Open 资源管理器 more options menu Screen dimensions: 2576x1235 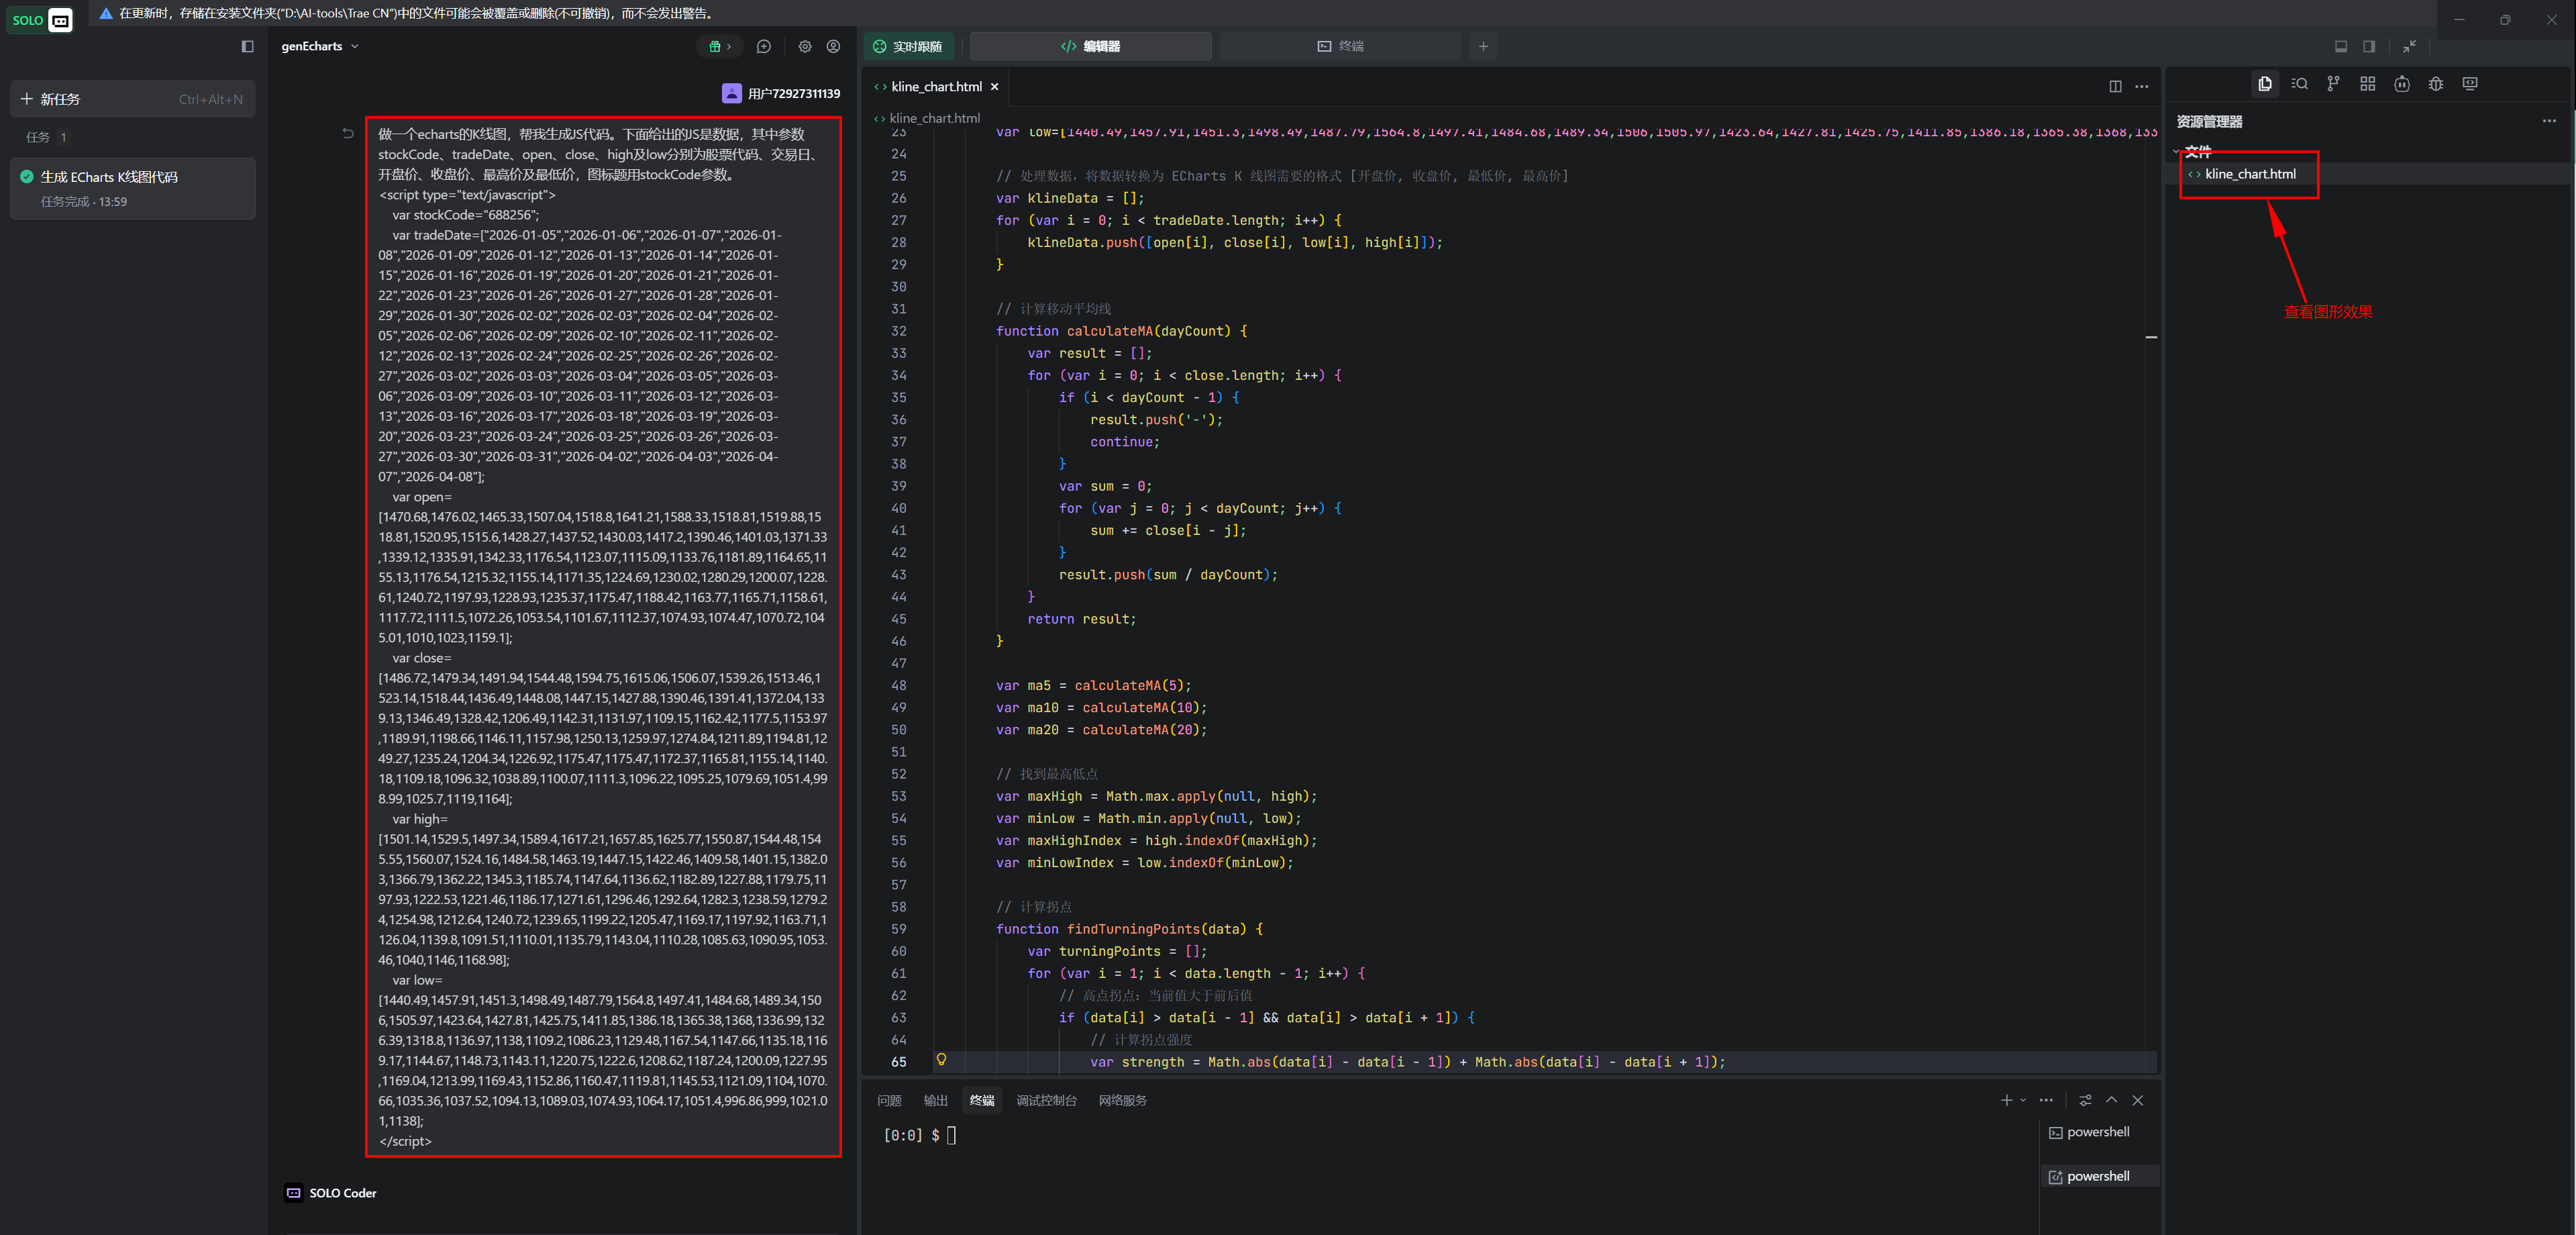pyautogui.click(x=2549, y=121)
